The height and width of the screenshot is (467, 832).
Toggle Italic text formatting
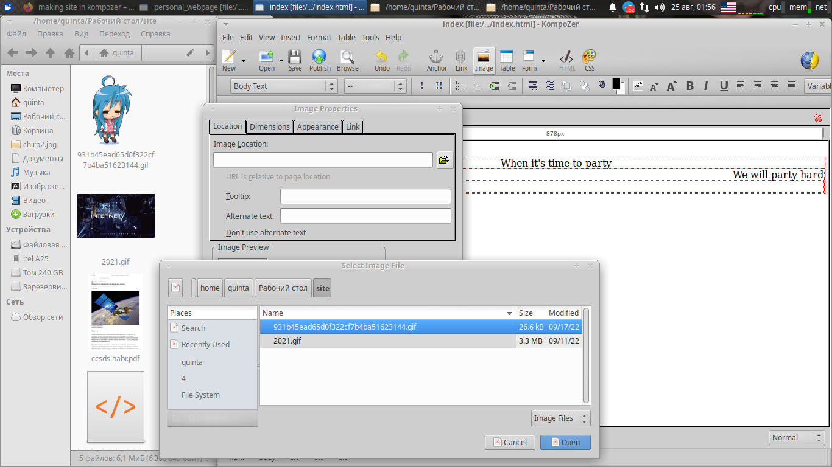[x=706, y=86]
